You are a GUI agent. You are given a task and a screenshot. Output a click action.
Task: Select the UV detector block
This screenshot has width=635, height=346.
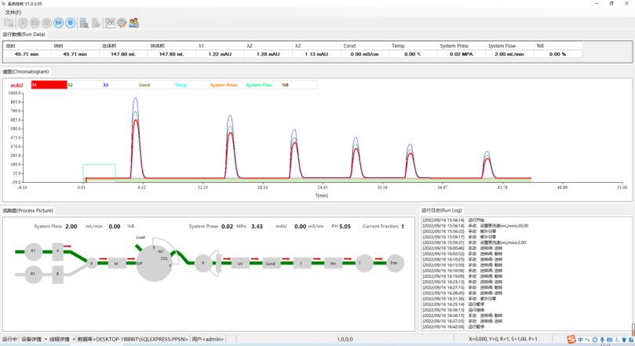[240, 264]
